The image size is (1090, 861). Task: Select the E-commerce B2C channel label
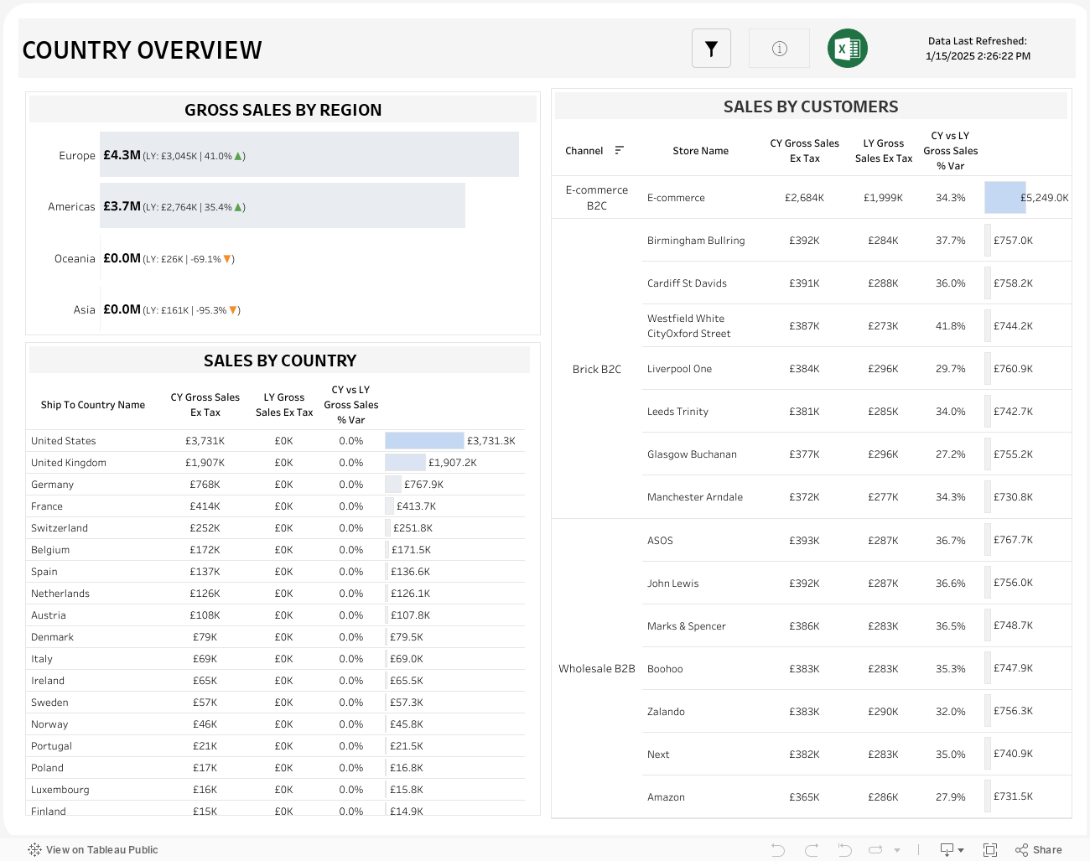597,198
